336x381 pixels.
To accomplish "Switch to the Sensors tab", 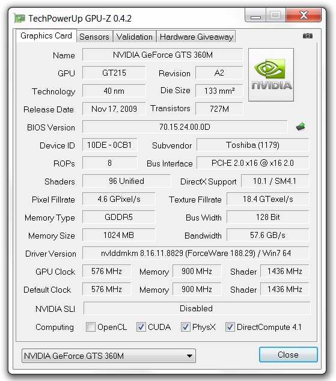I will pyautogui.click(x=94, y=37).
